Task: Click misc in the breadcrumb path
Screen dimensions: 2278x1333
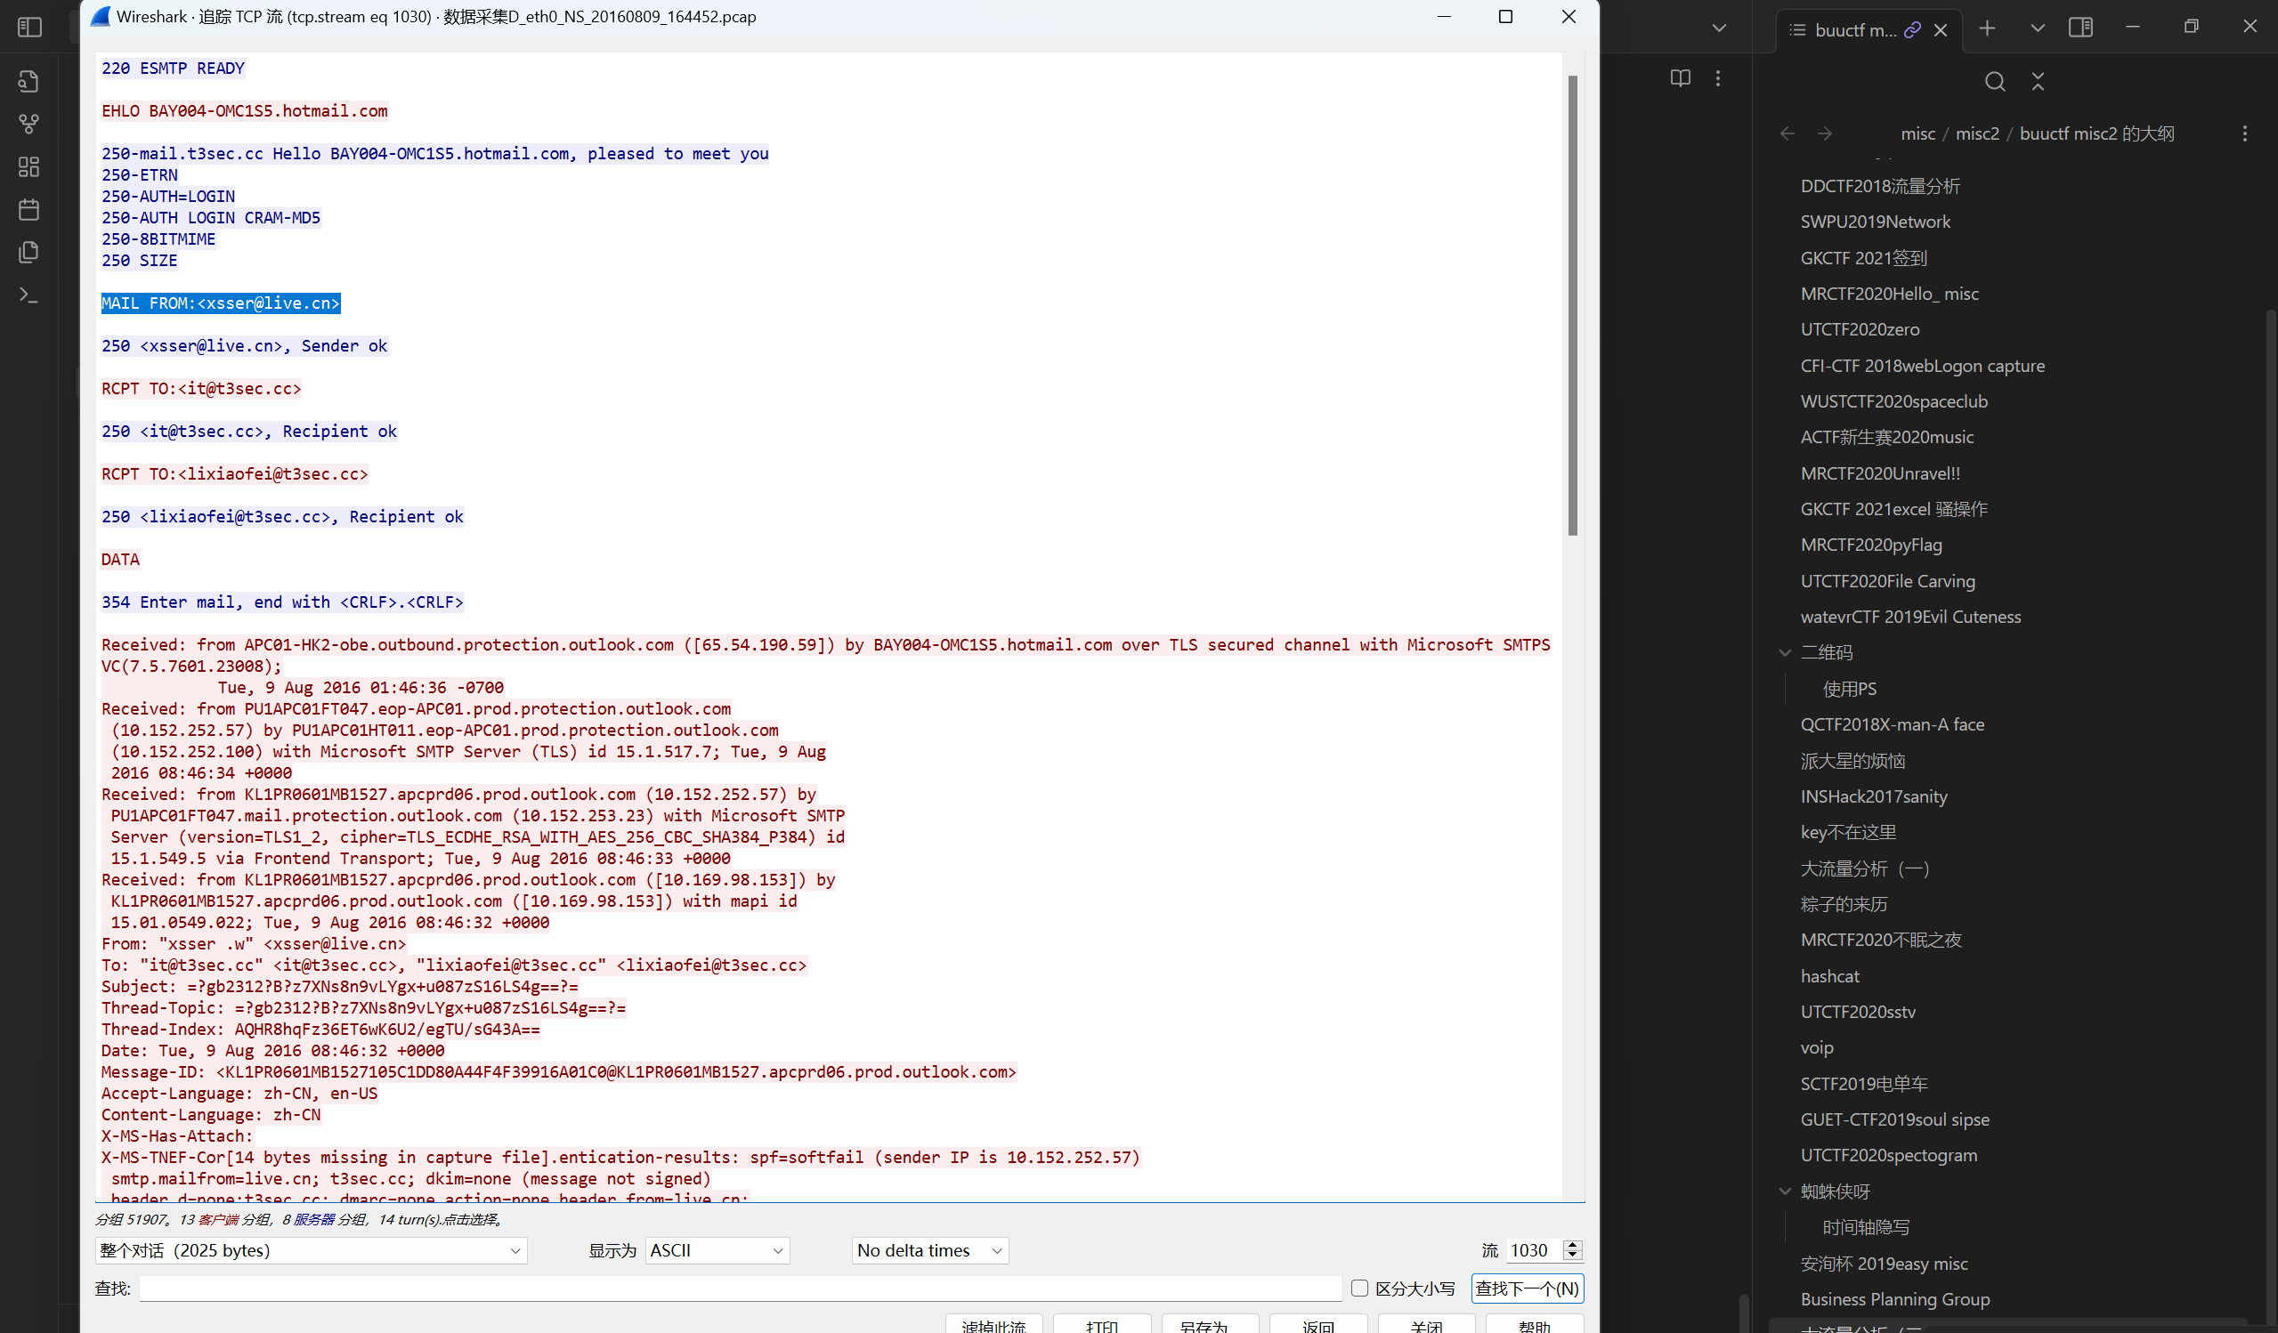Action: [1918, 133]
